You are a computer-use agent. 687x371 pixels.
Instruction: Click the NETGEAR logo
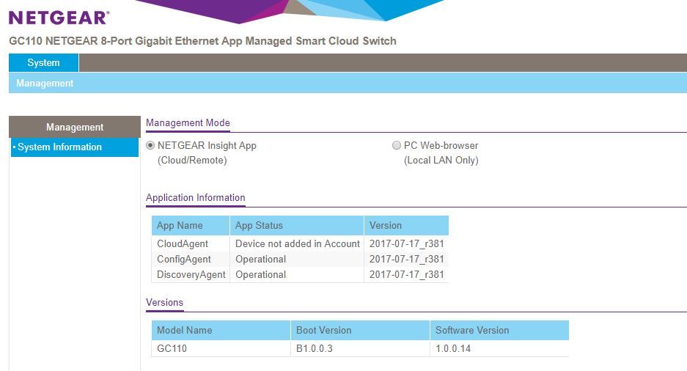[x=59, y=18]
